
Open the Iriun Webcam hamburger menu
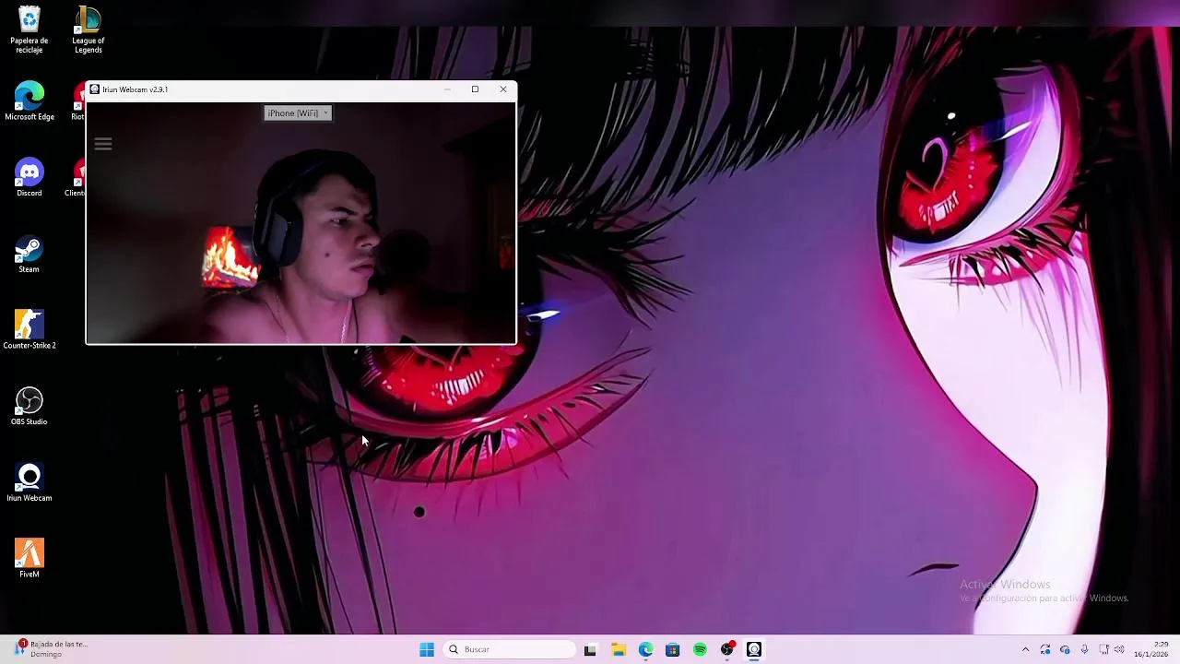102,144
